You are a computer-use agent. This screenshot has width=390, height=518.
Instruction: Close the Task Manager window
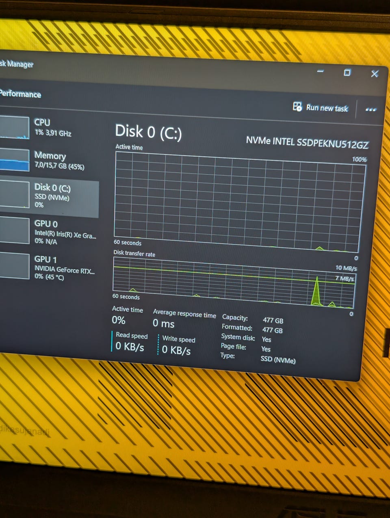point(375,74)
